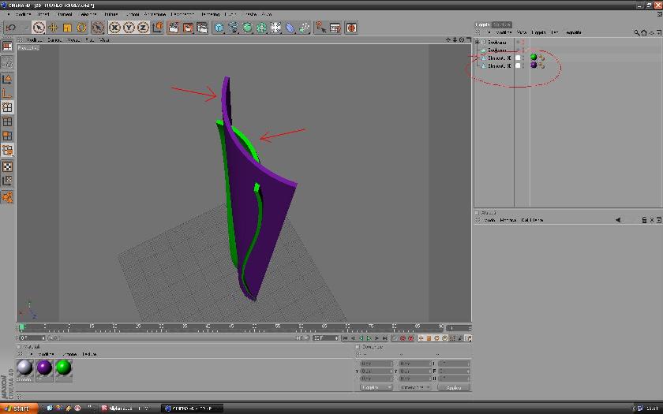663x414 pixels.
Task: Toggle the X axis lock
Action: coord(114,28)
